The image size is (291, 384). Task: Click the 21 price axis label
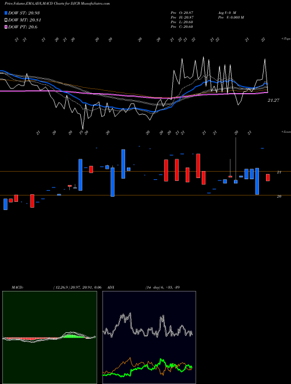tap(279, 172)
